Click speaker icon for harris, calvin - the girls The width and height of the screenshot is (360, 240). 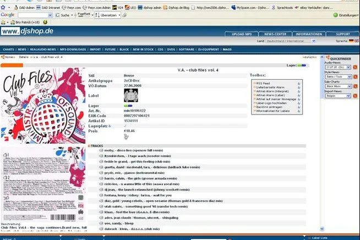[101, 178]
